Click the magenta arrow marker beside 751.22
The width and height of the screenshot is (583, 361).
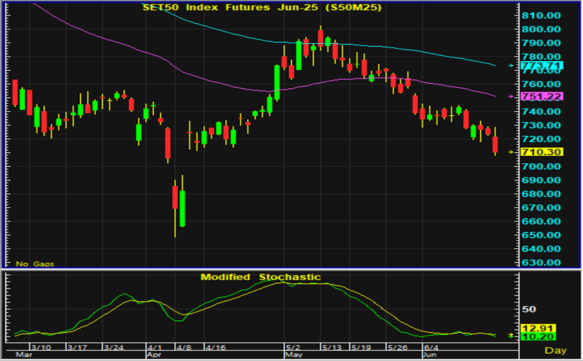(511, 97)
